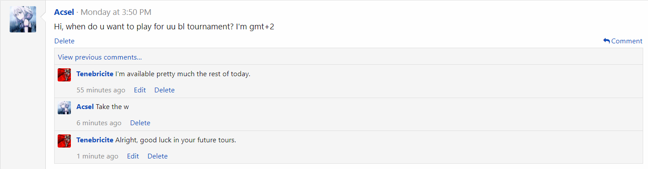648x169 pixels.
Task: Click the '55 minutes ago' timestamp
Action: [x=101, y=90]
